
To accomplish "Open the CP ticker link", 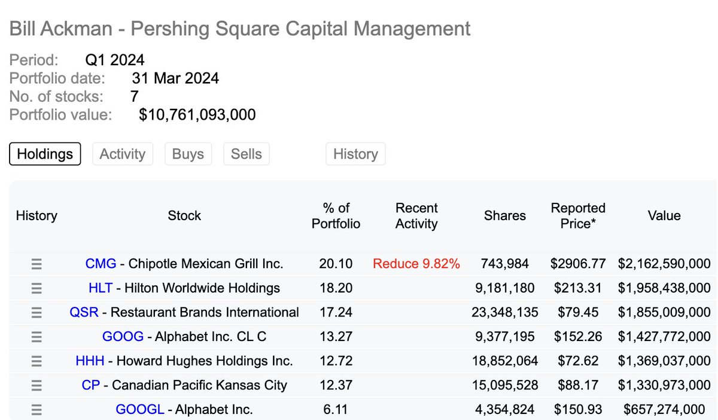I will 91,385.
